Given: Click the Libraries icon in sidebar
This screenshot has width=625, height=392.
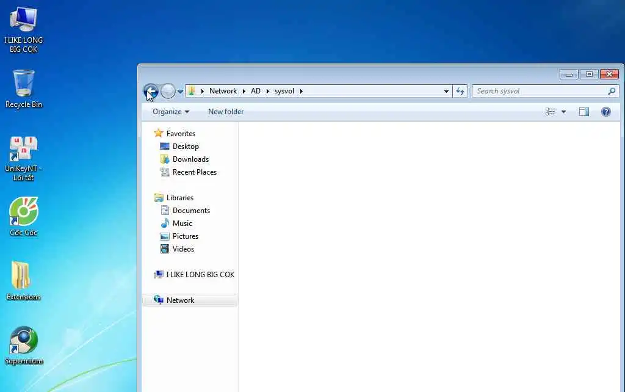Looking at the screenshot, I should coord(159,198).
